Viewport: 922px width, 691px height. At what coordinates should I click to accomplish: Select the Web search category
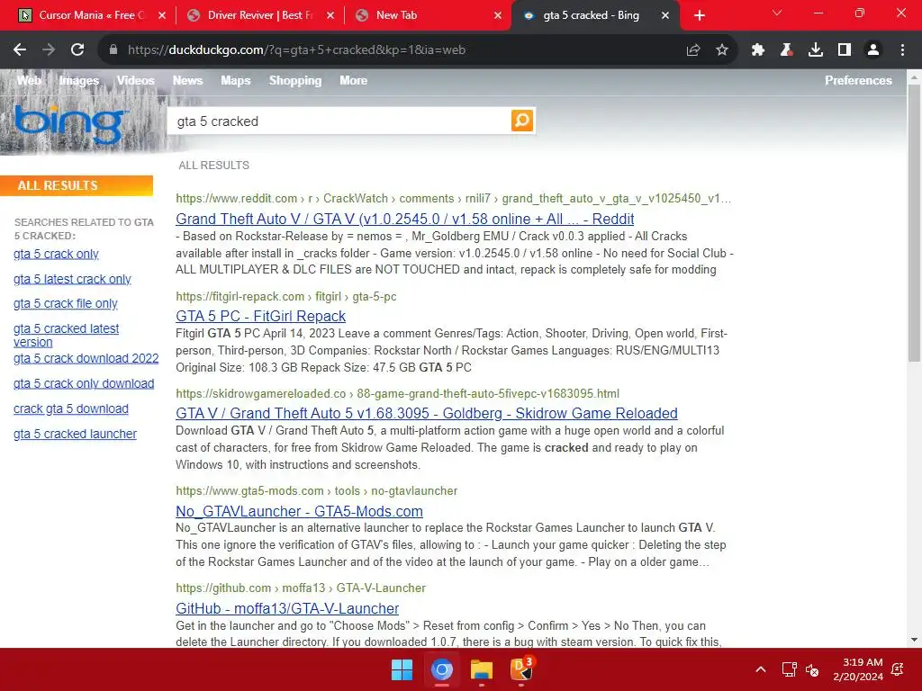coord(29,80)
